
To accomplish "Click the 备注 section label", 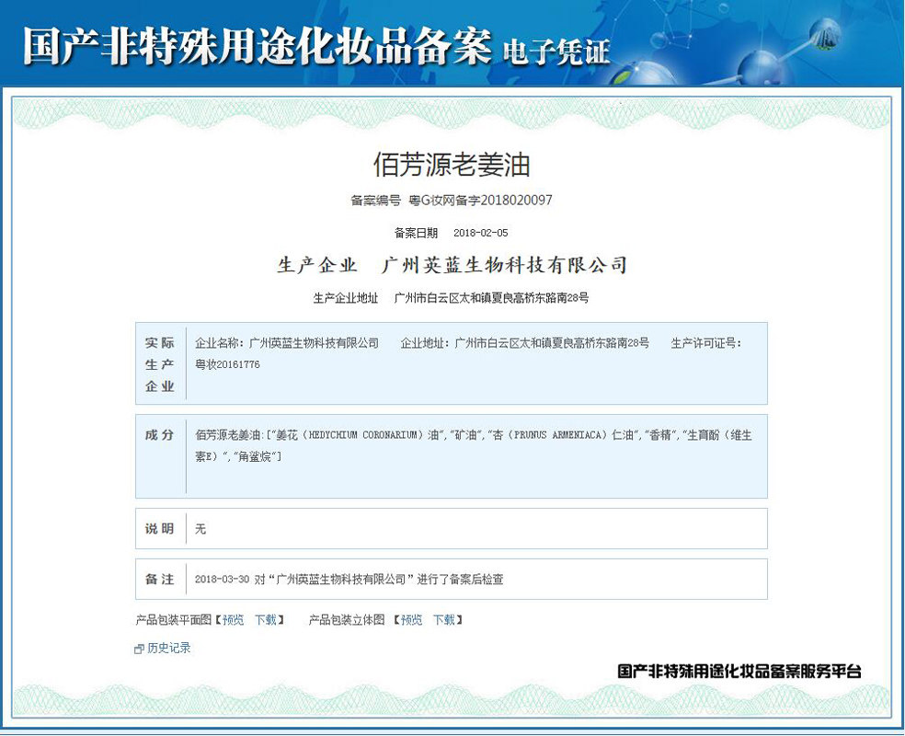I will 159,579.
